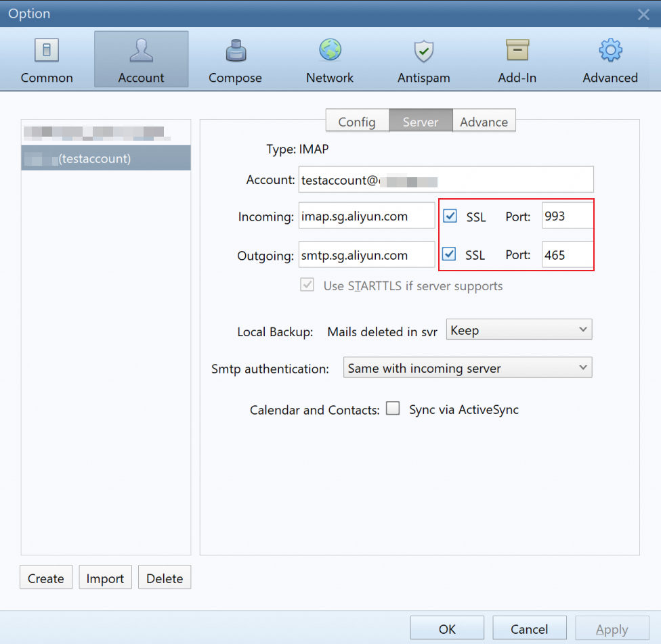Click the Cancel button
661x644 pixels.
pos(530,629)
